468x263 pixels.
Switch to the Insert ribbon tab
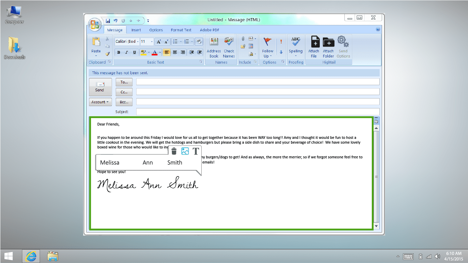(136, 30)
